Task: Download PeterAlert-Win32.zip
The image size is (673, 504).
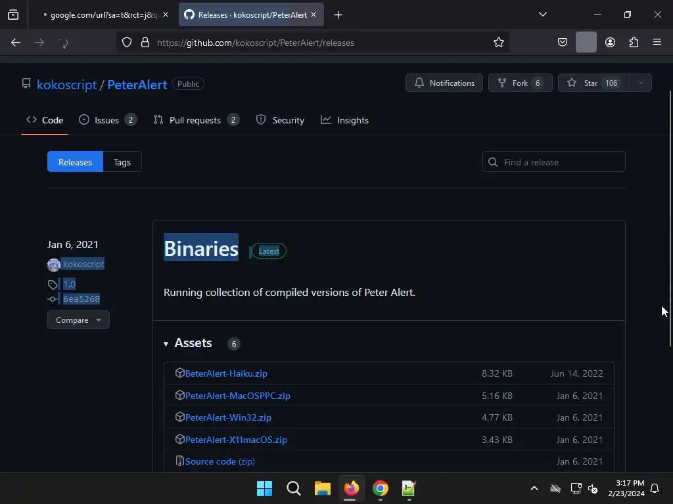Action: point(228,417)
